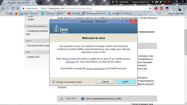Go to the browser home page

(x=18, y=8)
